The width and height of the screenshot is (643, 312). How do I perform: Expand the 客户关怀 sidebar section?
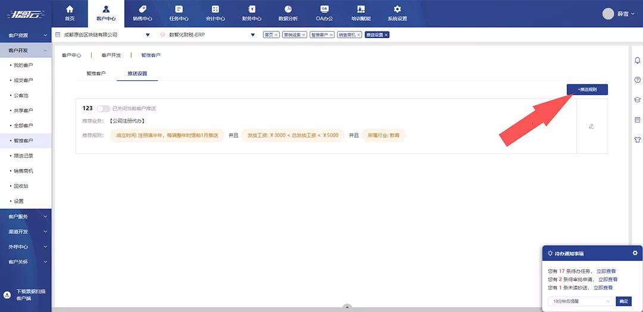pos(26,261)
